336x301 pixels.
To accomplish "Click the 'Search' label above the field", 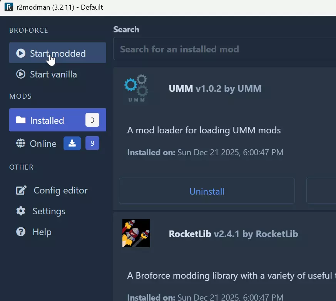I will (x=126, y=29).
